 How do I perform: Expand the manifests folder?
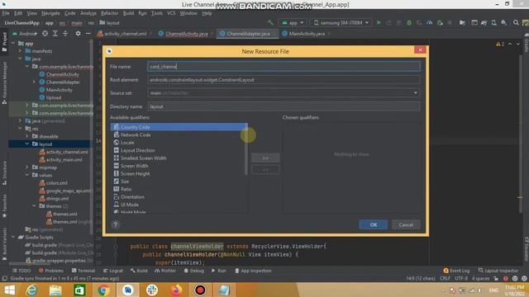pyautogui.click(x=20, y=51)
